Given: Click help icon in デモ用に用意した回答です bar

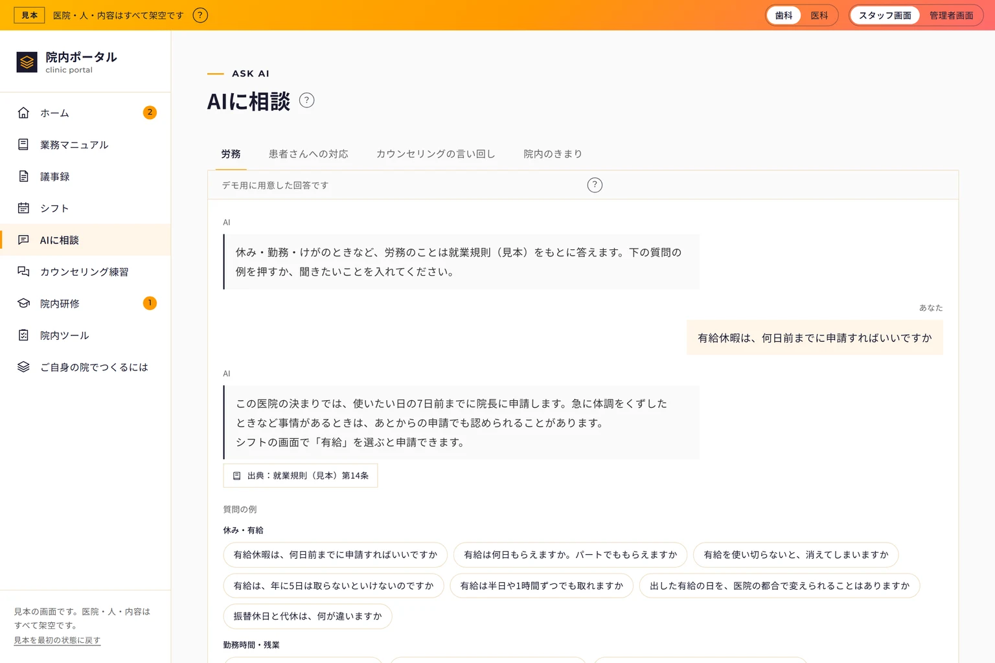Looking at the screenshot, I should click(595, 185).
